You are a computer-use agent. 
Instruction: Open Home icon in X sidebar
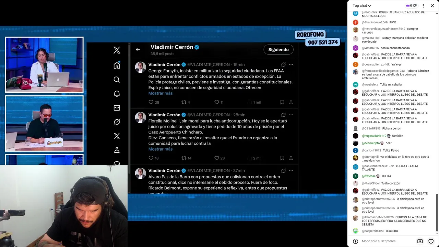pos(117,65)
